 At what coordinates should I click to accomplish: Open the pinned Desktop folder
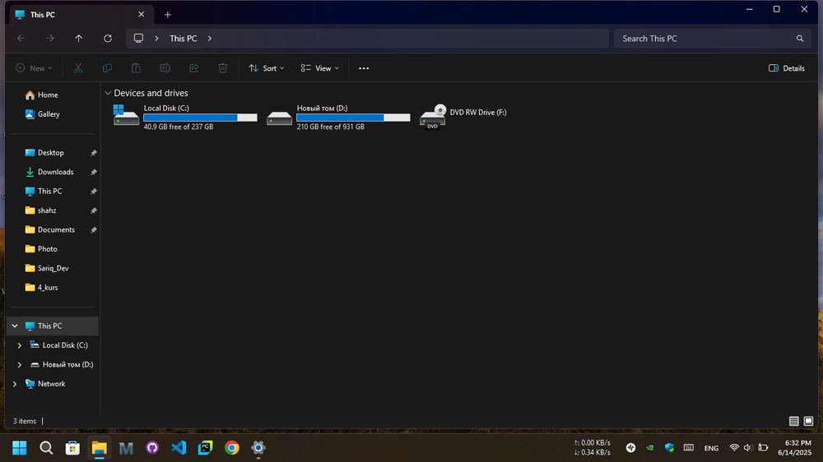click(44, 153)
